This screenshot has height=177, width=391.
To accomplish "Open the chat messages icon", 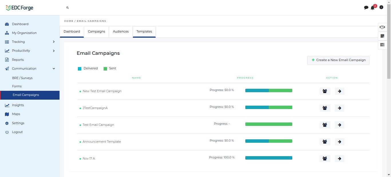I will (366, 8).
